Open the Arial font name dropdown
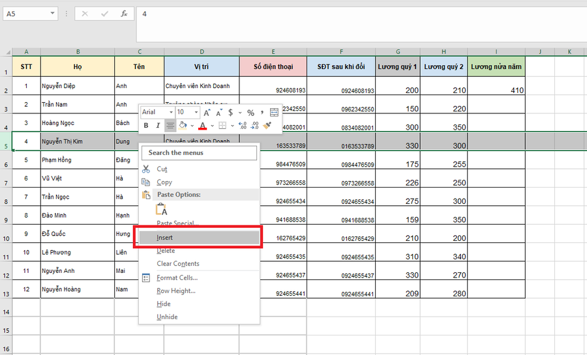Image resolution: width=587 pixels, height=355 pixels. (171, 112)
